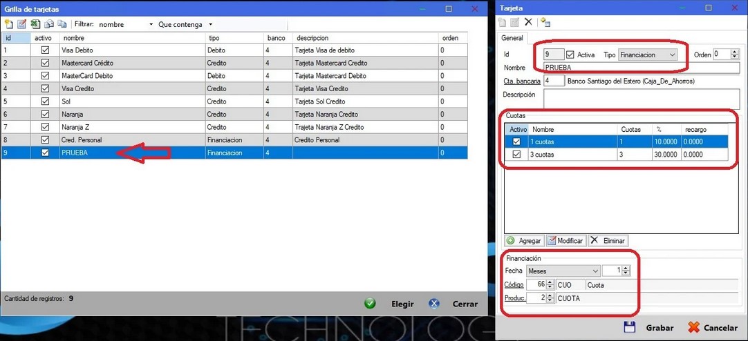Image resolution: width=748 pixels, height=341 pixels.
Task: Click the Cuotas column header in Tarjeta
Action: [635, 130]
